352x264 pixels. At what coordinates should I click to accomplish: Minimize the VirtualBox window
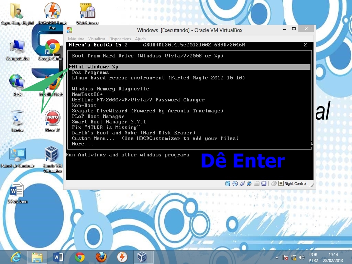(284, 29)
